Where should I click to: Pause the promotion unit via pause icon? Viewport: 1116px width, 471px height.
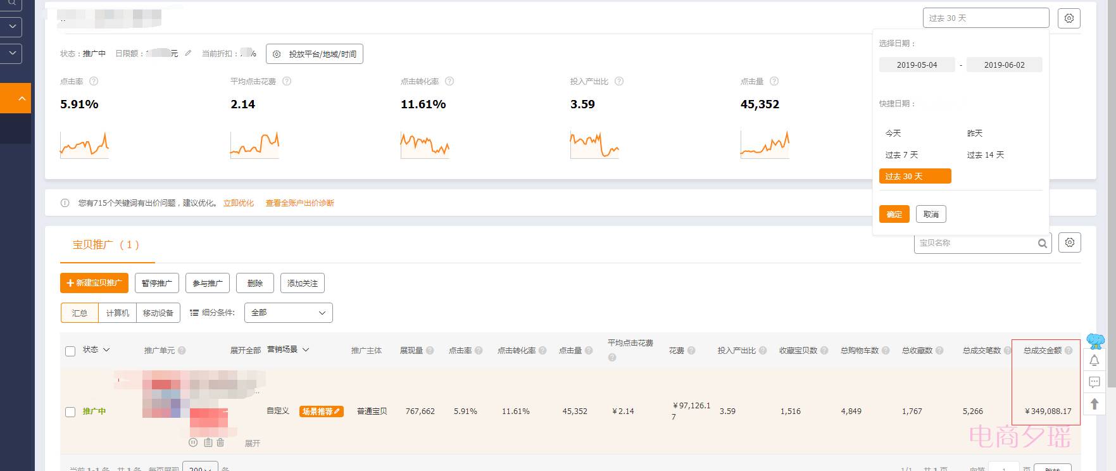[x=193, y=443]
